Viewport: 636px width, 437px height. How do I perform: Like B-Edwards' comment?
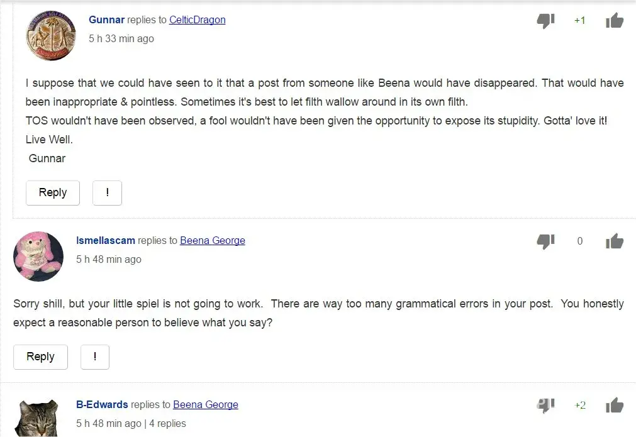[x=614, y=405]
